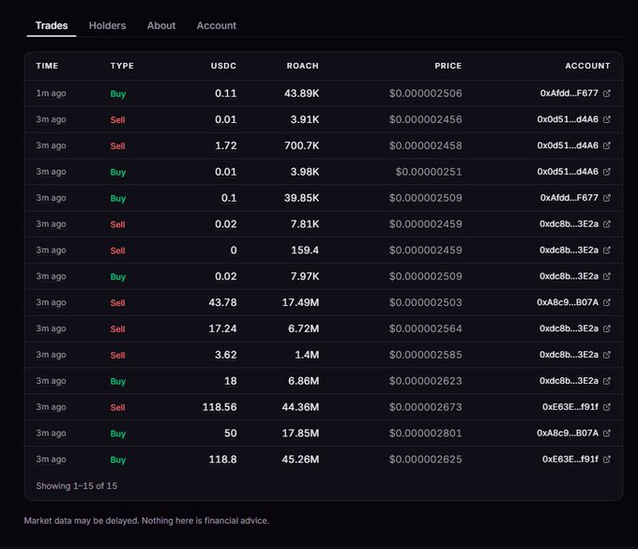Open external link icon for 7.81K ROACH trade

pyautogui.click(x=607, y=224)
